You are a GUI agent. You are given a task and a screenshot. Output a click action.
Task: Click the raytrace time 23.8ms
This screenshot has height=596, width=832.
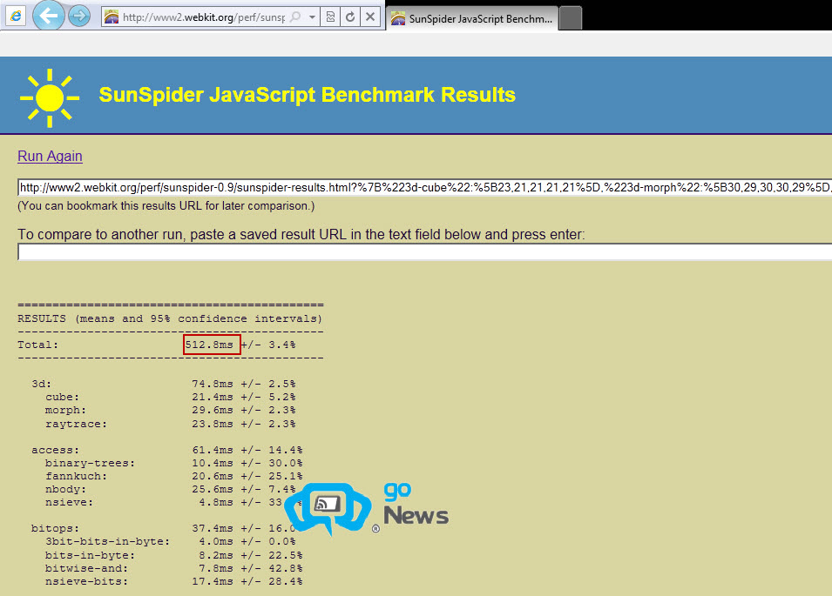click(x=213, y=424)
